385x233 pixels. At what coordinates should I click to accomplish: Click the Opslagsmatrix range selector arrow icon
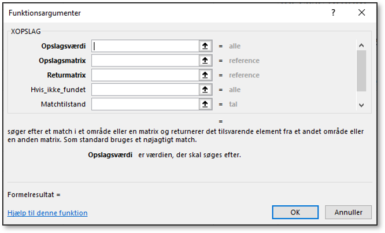(x=205, y=60)
